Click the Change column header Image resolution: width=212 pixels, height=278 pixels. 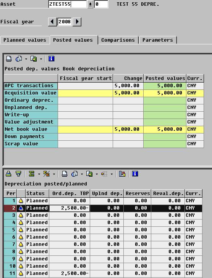click(128, 78)
